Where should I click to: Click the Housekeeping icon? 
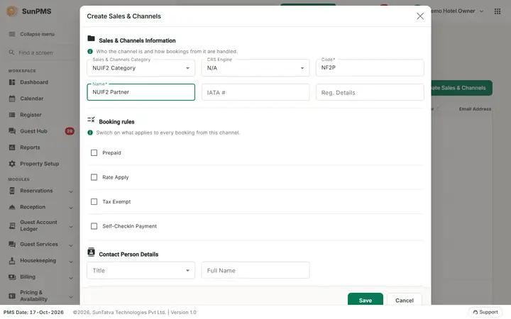point(12,261)
